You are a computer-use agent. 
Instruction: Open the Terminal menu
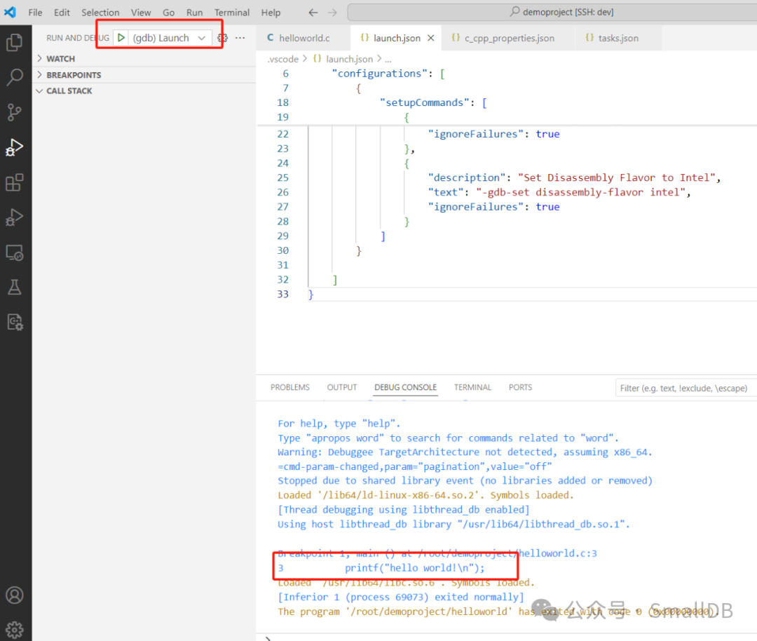point(232,13)
